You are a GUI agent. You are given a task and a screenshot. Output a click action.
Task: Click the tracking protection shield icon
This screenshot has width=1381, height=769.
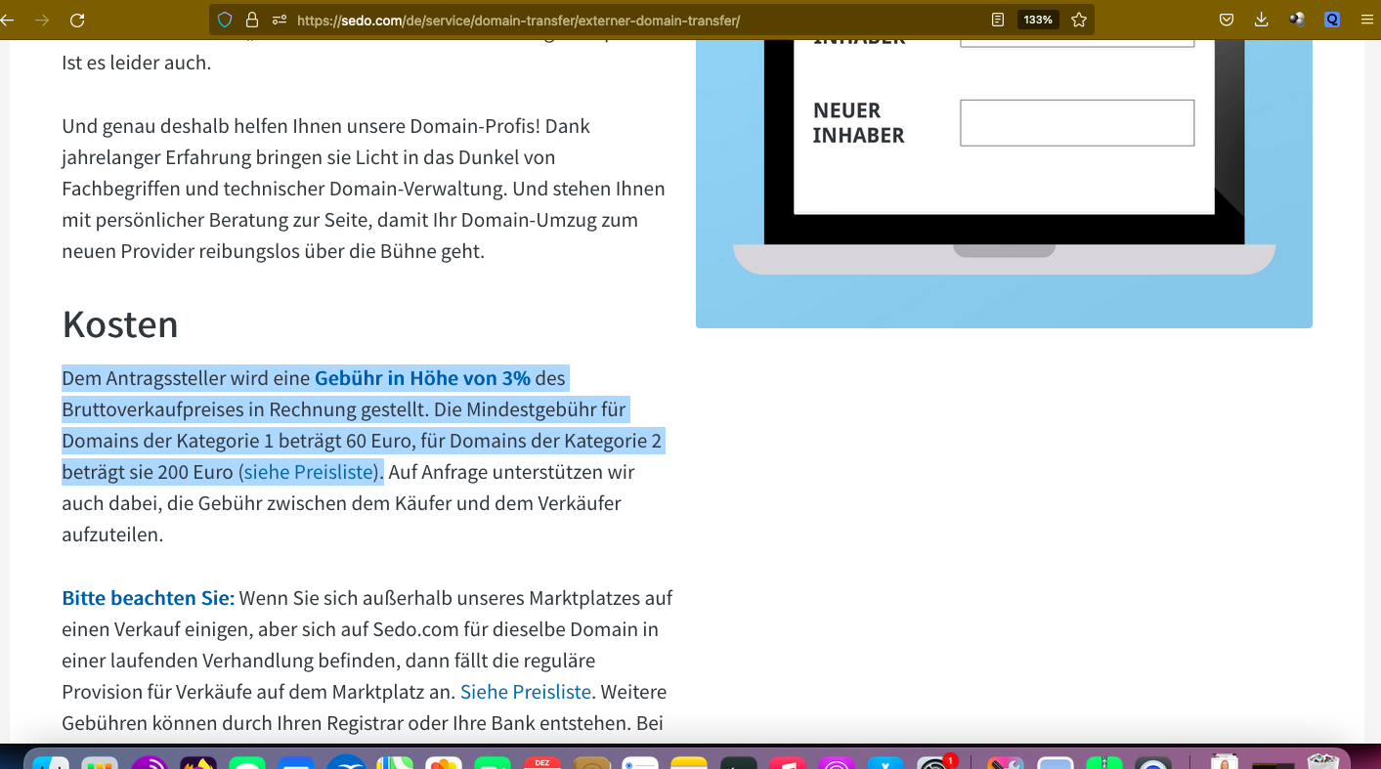(x=225, y=20)
